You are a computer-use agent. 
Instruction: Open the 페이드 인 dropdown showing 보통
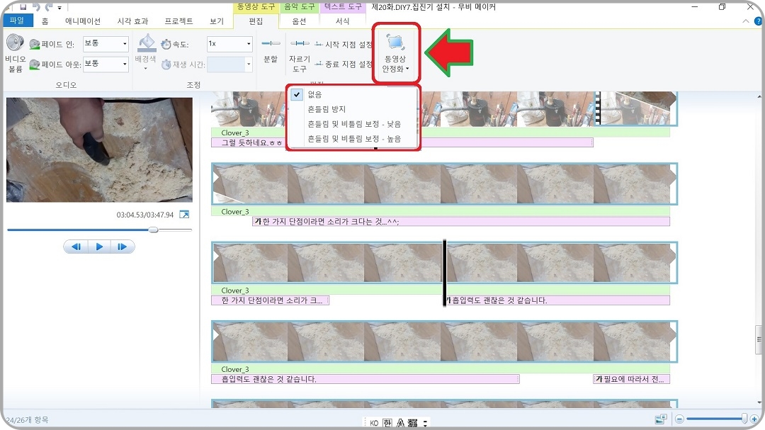(x=123, y=44)
